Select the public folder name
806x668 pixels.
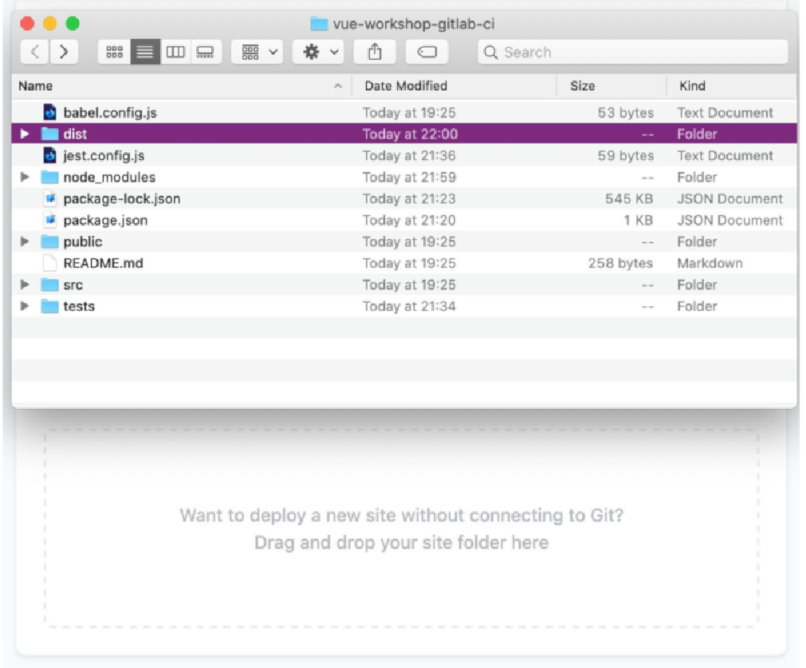pyautogui.click(x=83, y=242)
